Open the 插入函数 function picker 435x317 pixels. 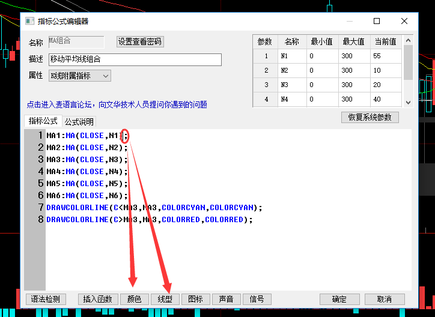98,299
